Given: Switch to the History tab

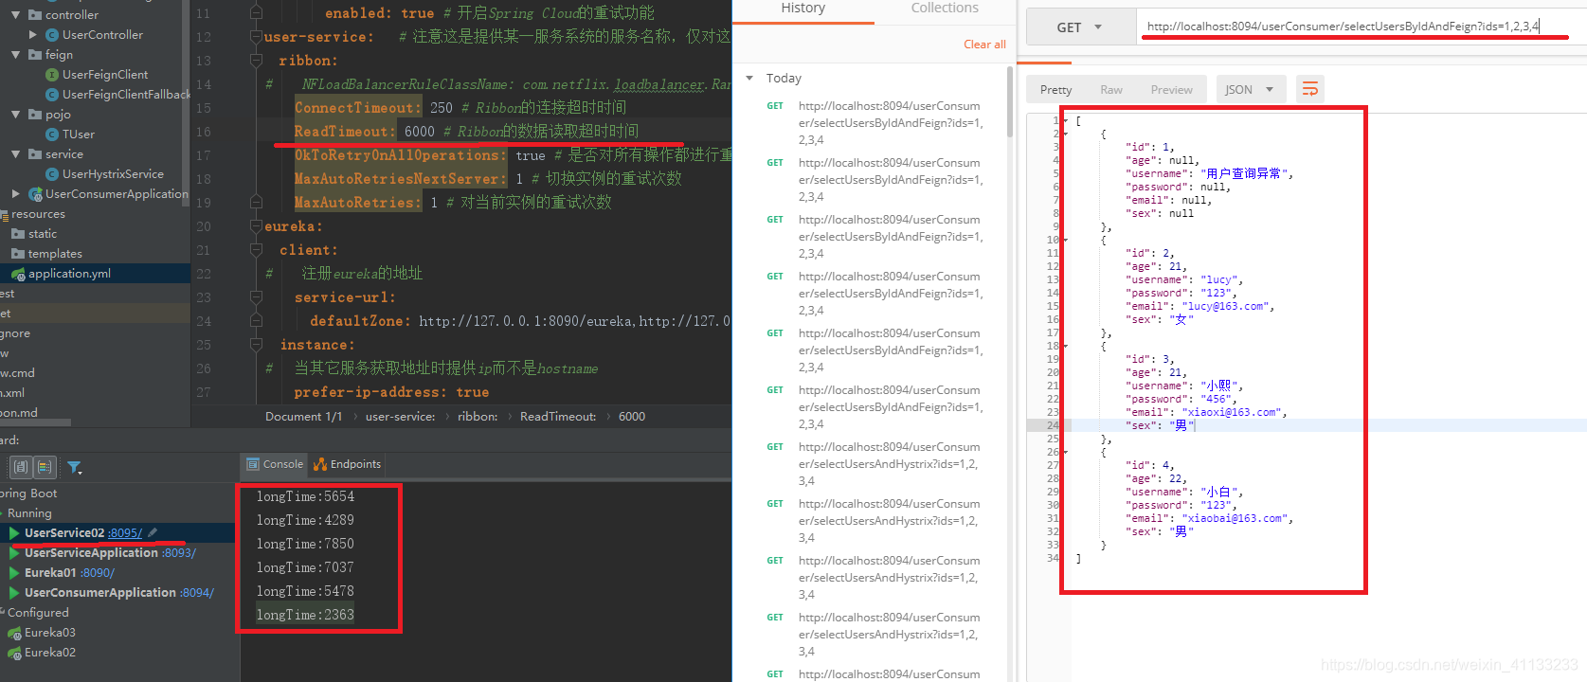Looking at the screenshot, I should [803, 8].
